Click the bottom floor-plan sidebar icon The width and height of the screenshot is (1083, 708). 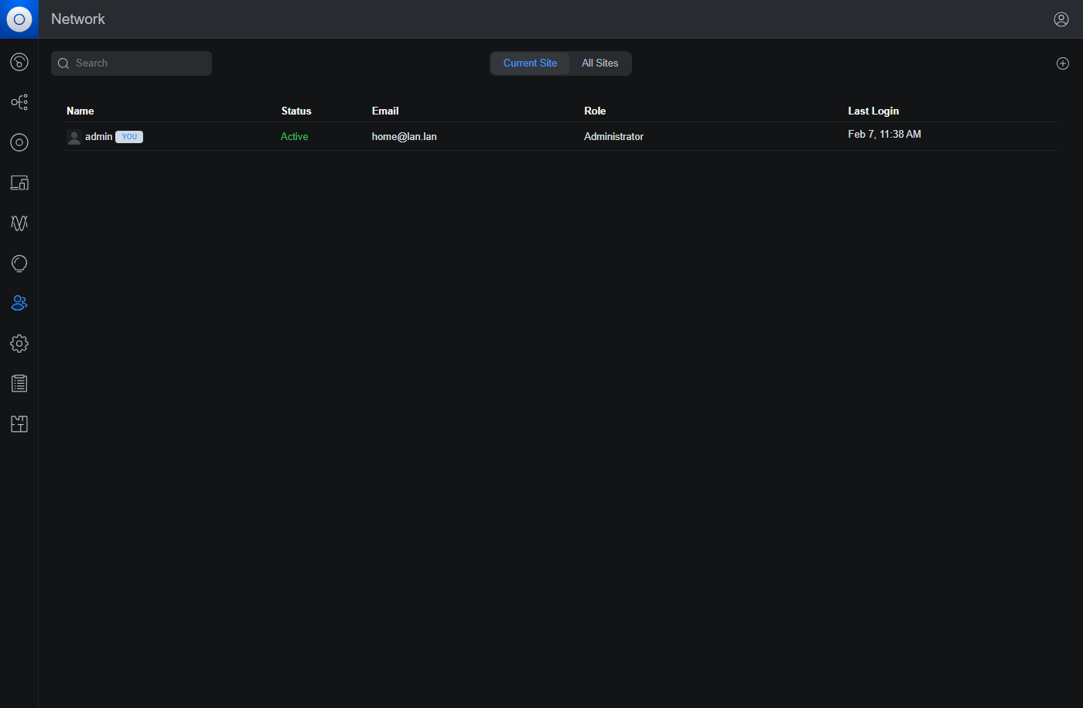19,424
